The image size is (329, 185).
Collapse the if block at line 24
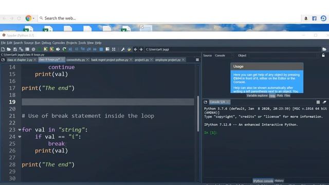click(20, 137)
